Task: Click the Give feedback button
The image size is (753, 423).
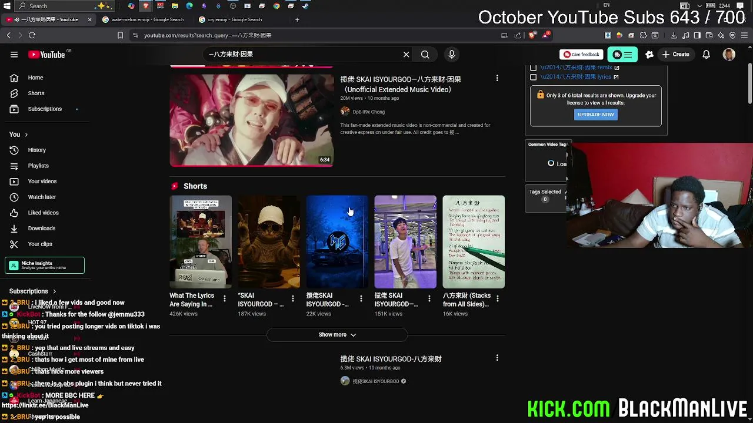Action: coord(581,55)
